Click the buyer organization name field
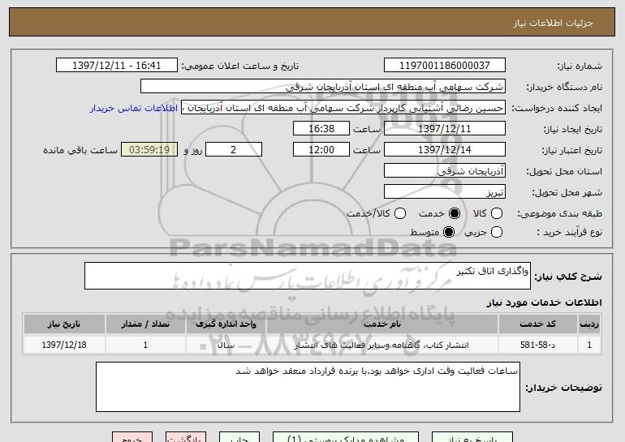Viewport: 625px width, 442px height. 323,87
